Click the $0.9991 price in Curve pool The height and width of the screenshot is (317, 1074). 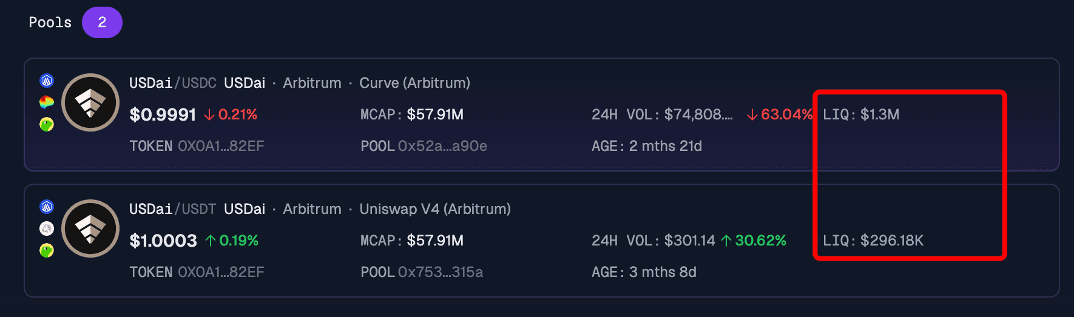pyautogui.click(x=163, y=115)
